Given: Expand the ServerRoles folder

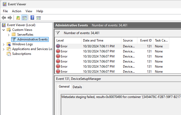Looking at the screenshot, I should [x=9, y=35].
